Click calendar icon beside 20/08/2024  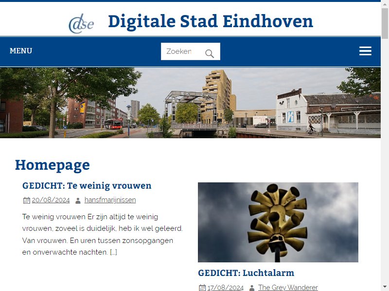pyautogui.click(x=27, y=200)
